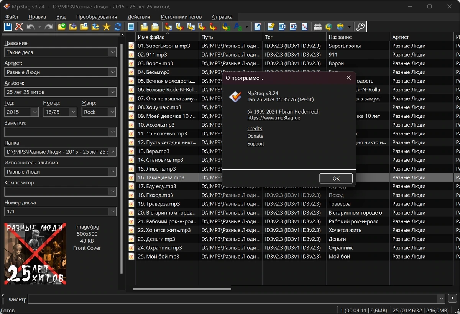Screen dimensions: 460x314
Task: Open the Undo history dropdown arrow
Action: [39, 27]
